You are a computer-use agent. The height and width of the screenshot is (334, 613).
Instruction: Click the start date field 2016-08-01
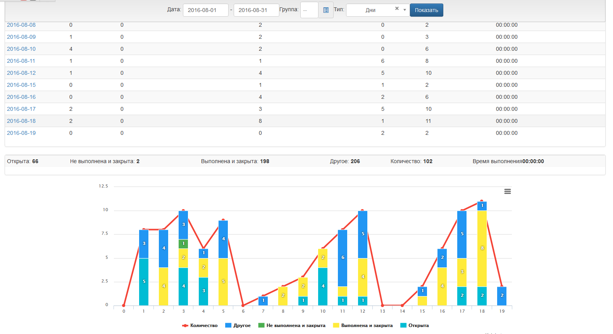(205, 10)
